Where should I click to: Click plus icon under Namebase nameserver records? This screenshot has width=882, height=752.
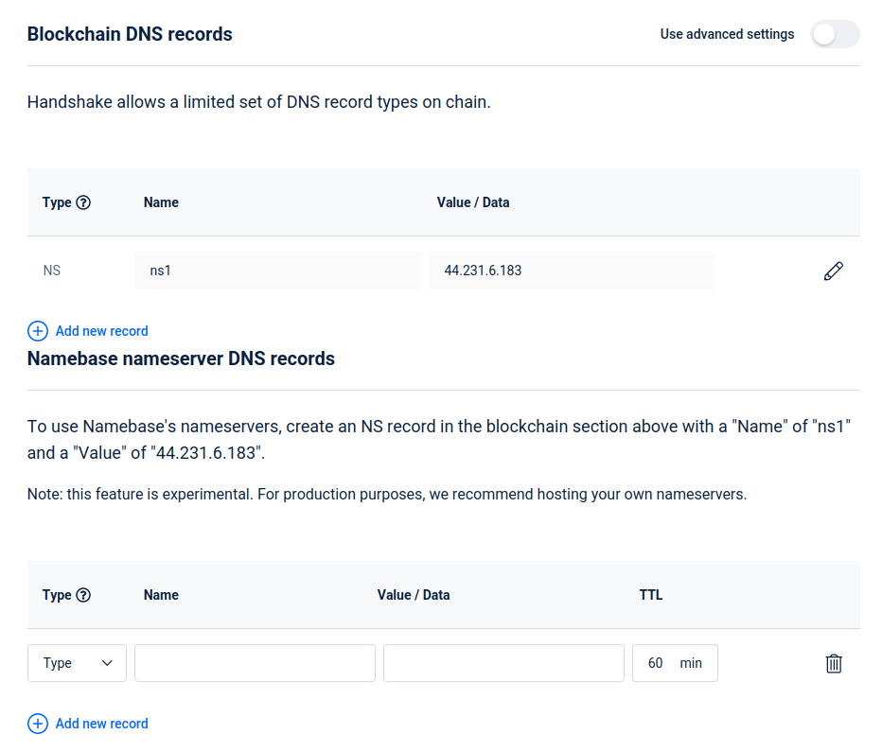(x=38, y=724)
